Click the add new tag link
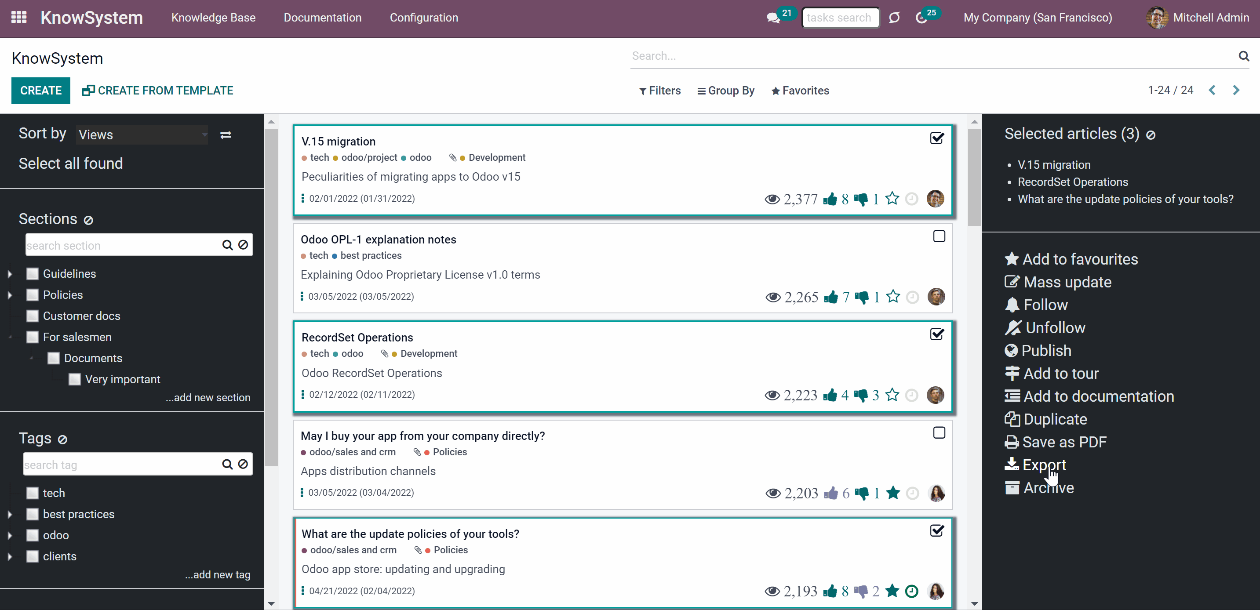Viewport: 1260px width, 610px height. tap(218, 575)
